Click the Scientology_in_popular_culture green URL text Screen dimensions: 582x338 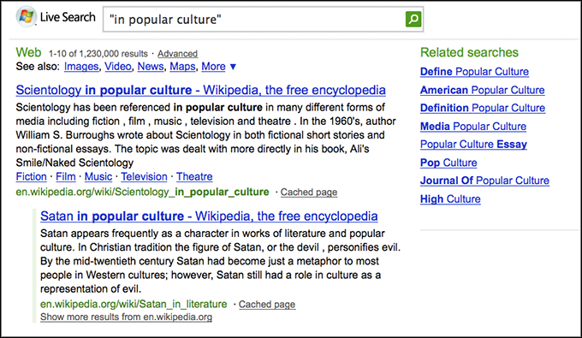coord(142,193)
